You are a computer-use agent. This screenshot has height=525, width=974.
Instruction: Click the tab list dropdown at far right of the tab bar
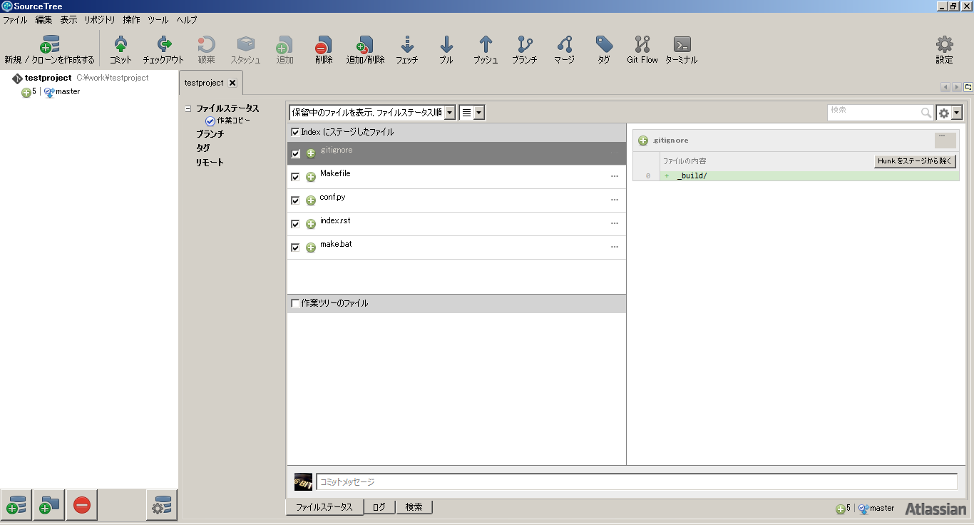(968, 87)
